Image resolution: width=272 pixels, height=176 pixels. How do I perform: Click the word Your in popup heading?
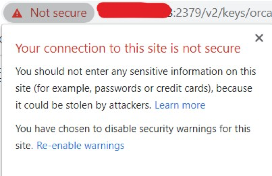click(x=28, y=48)
